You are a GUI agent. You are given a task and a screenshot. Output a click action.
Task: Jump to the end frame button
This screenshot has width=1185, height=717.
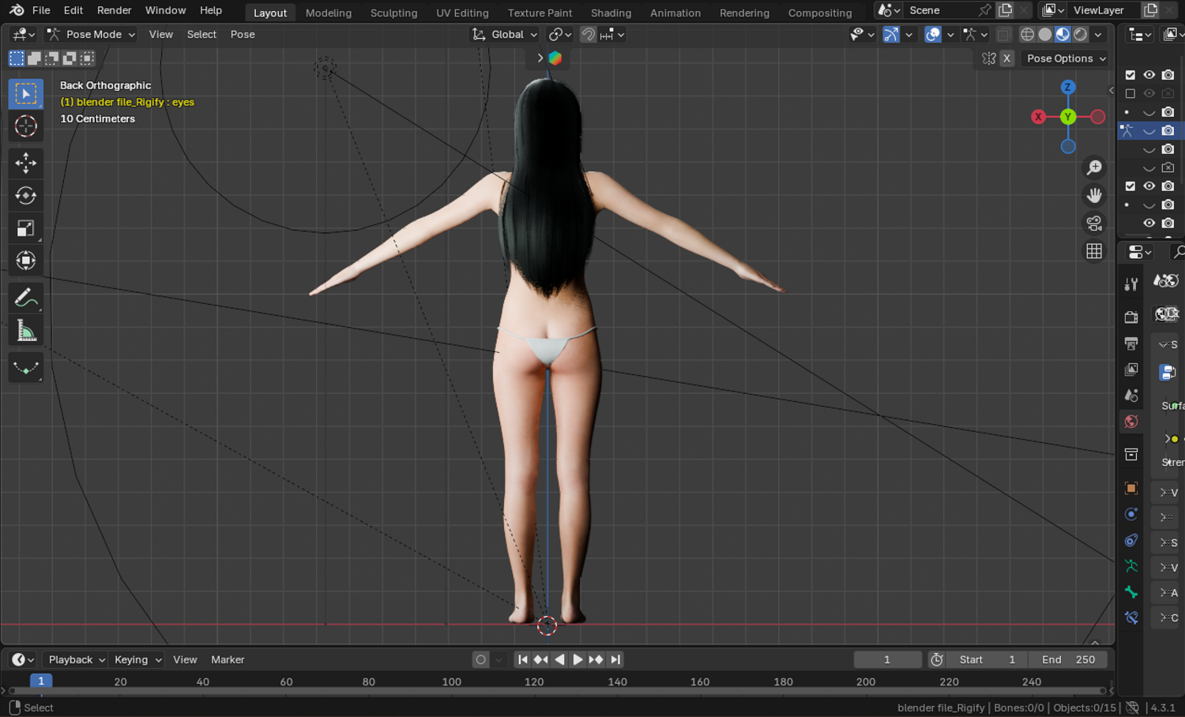coord(615,659)
